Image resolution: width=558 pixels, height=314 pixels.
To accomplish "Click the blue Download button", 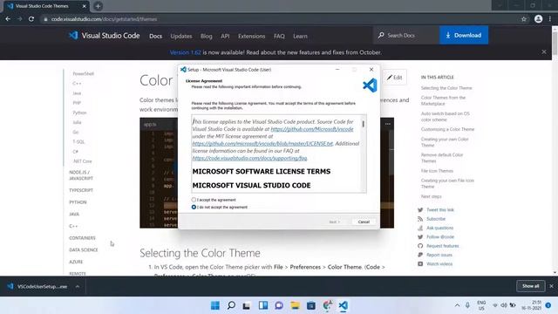I will pyautogui.click(x=464, y=35).
